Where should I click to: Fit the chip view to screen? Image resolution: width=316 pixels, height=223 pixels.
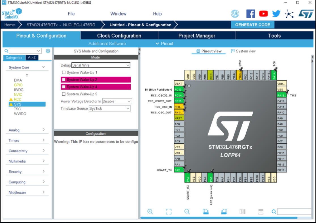(x=169, y=212)
